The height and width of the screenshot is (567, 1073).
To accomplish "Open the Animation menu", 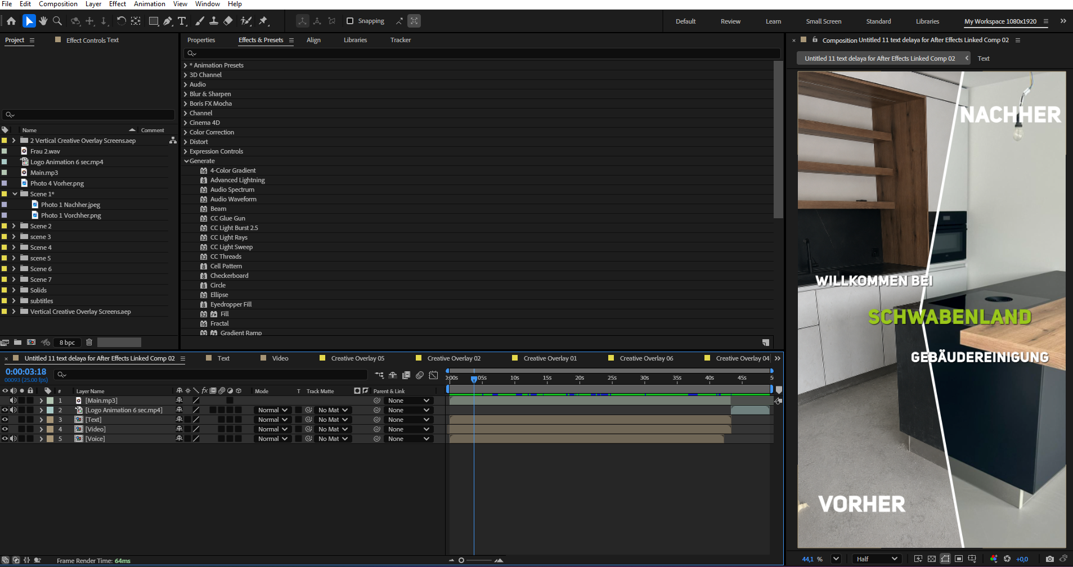I will (150, 4).
